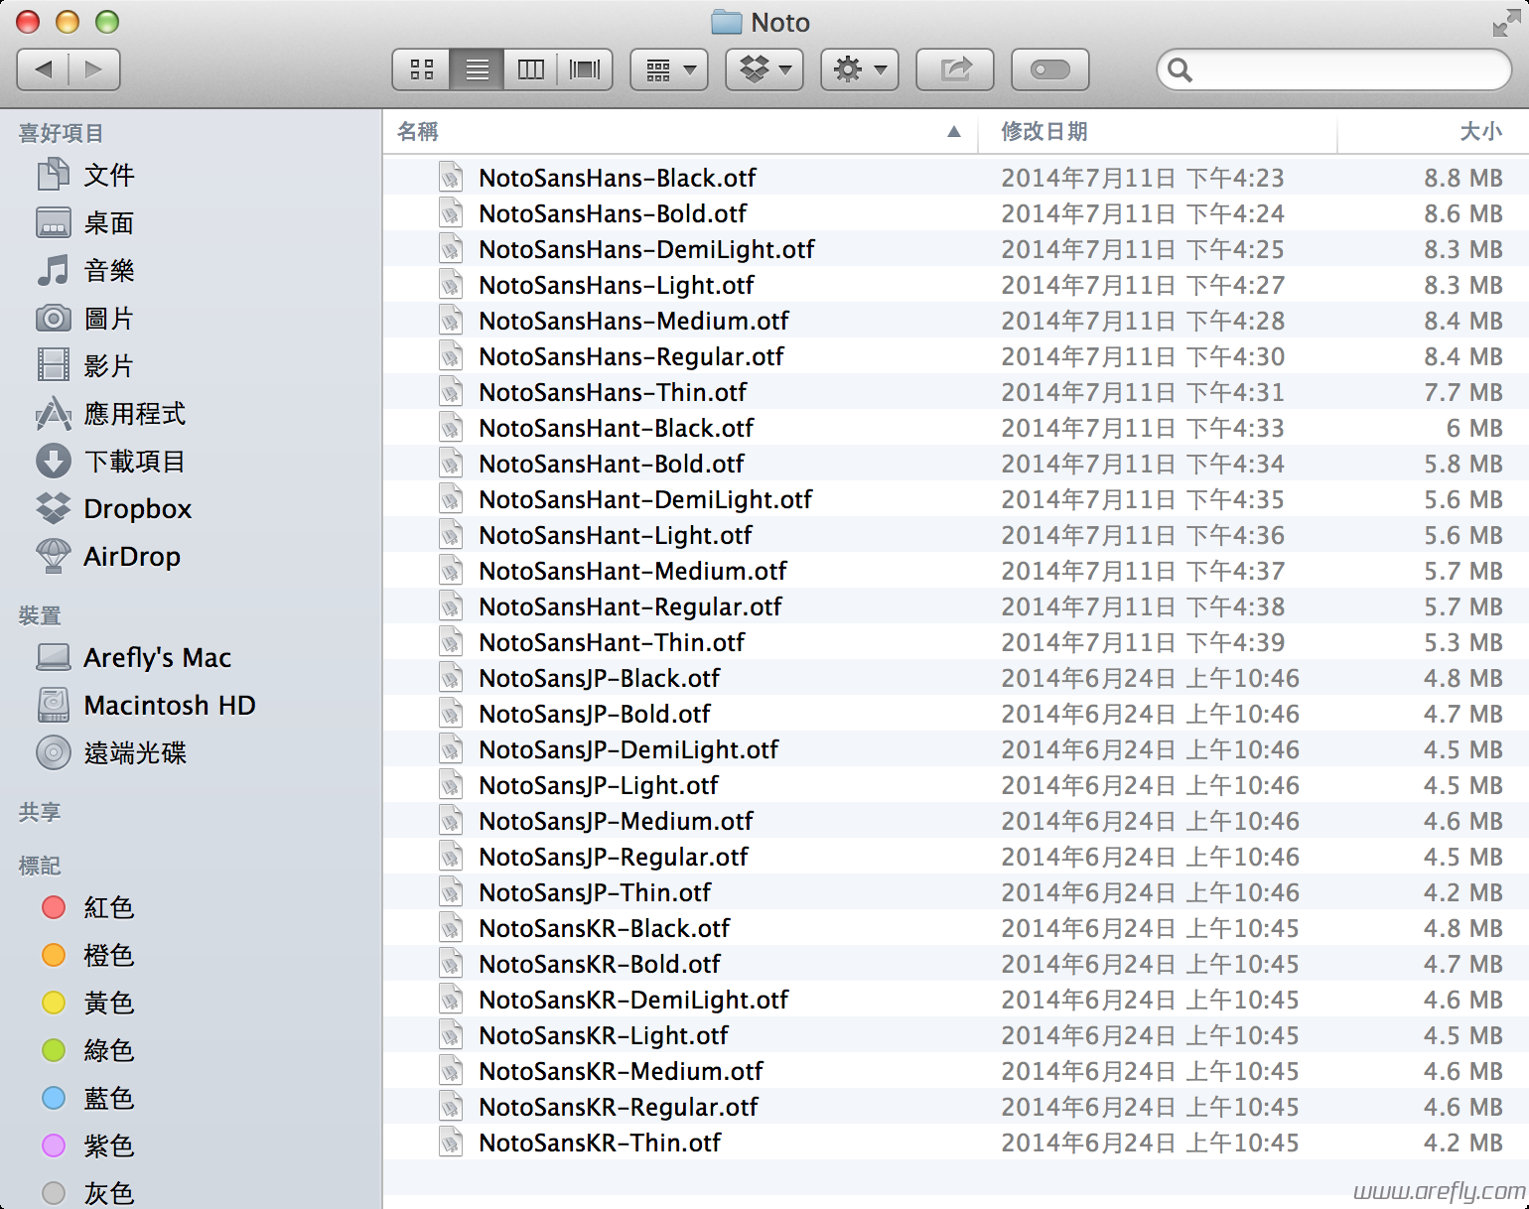Go forward with the right arrow button

pos(94,69)
